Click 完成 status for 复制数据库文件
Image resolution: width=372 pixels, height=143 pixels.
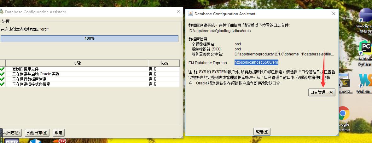(152, 69)
